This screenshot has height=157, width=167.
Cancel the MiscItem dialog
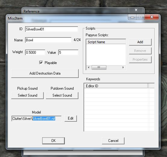coord(113,141)
